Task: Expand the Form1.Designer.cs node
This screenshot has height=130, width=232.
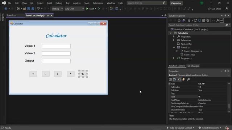Action: [177, 51]
